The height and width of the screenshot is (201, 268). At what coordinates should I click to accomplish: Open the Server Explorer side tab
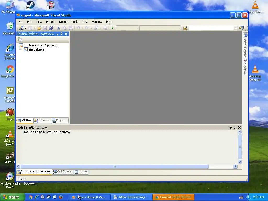(x=245, y=46)
